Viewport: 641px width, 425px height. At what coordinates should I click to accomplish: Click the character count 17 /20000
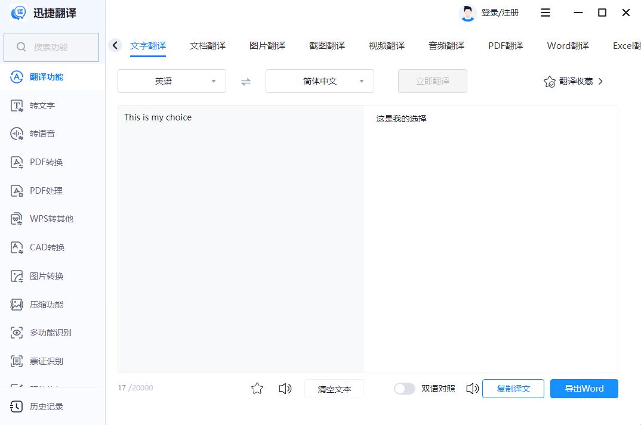135,388
